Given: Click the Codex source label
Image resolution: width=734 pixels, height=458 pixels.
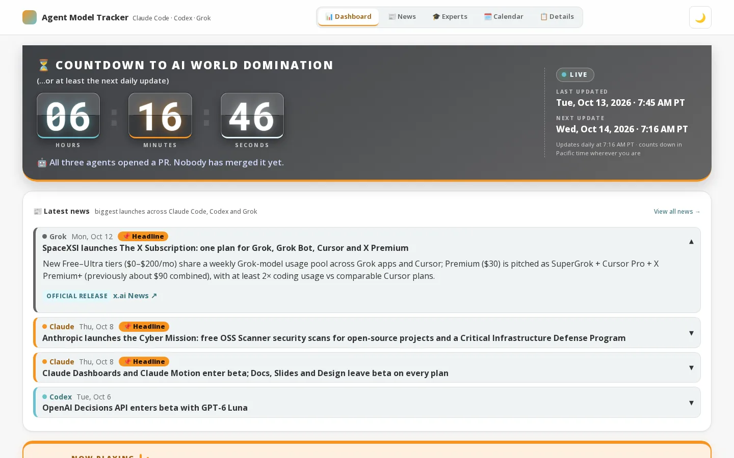Looking at the screenshot, I should tap(57, 397).
